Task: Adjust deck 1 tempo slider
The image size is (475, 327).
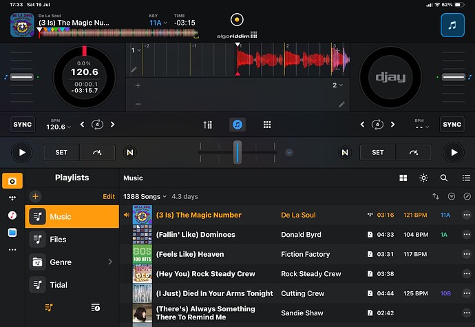Action: tap(22, 77)
